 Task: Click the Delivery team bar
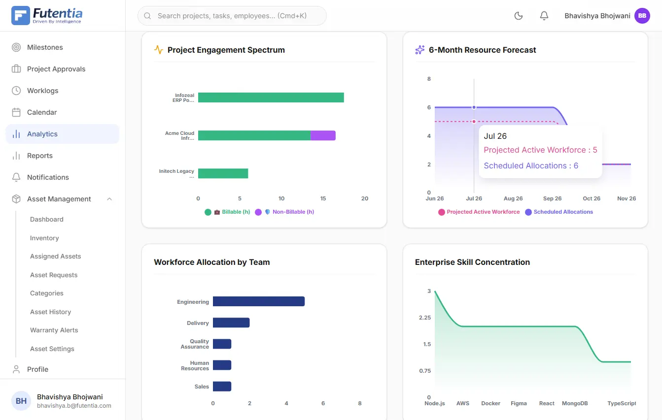231,323
